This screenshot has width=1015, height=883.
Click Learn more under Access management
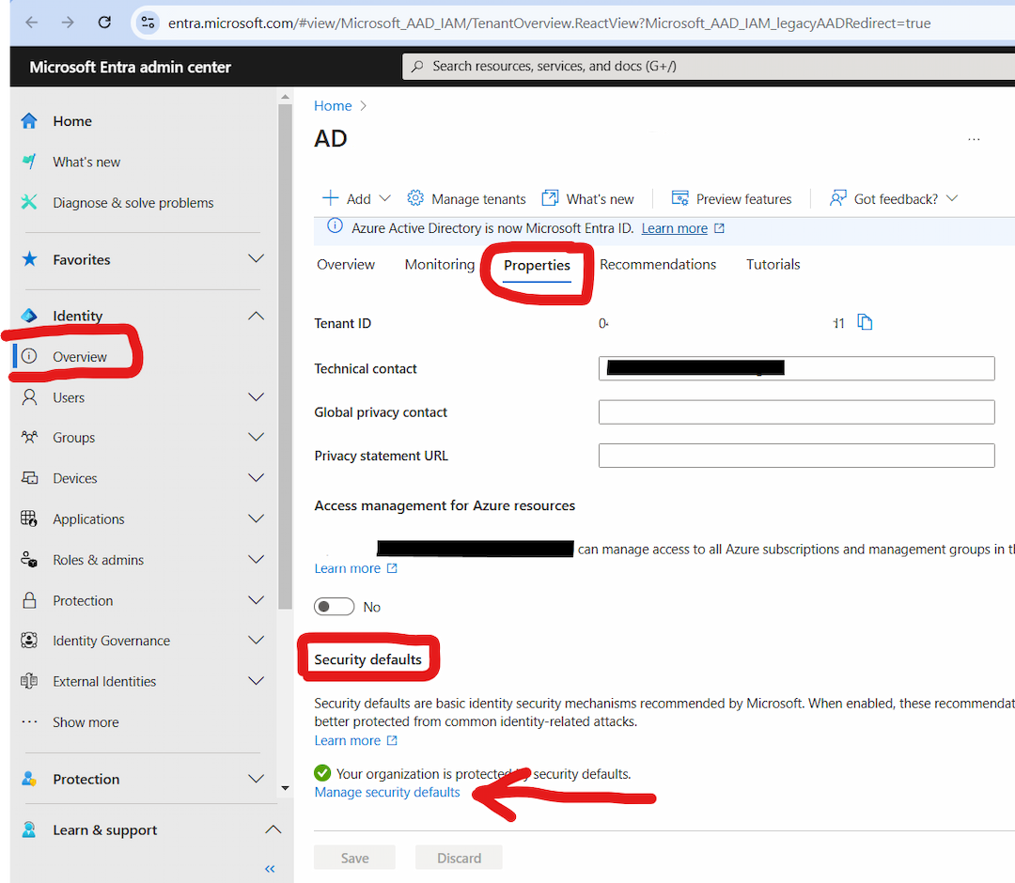pyautogui.click(x=347, y=568)
